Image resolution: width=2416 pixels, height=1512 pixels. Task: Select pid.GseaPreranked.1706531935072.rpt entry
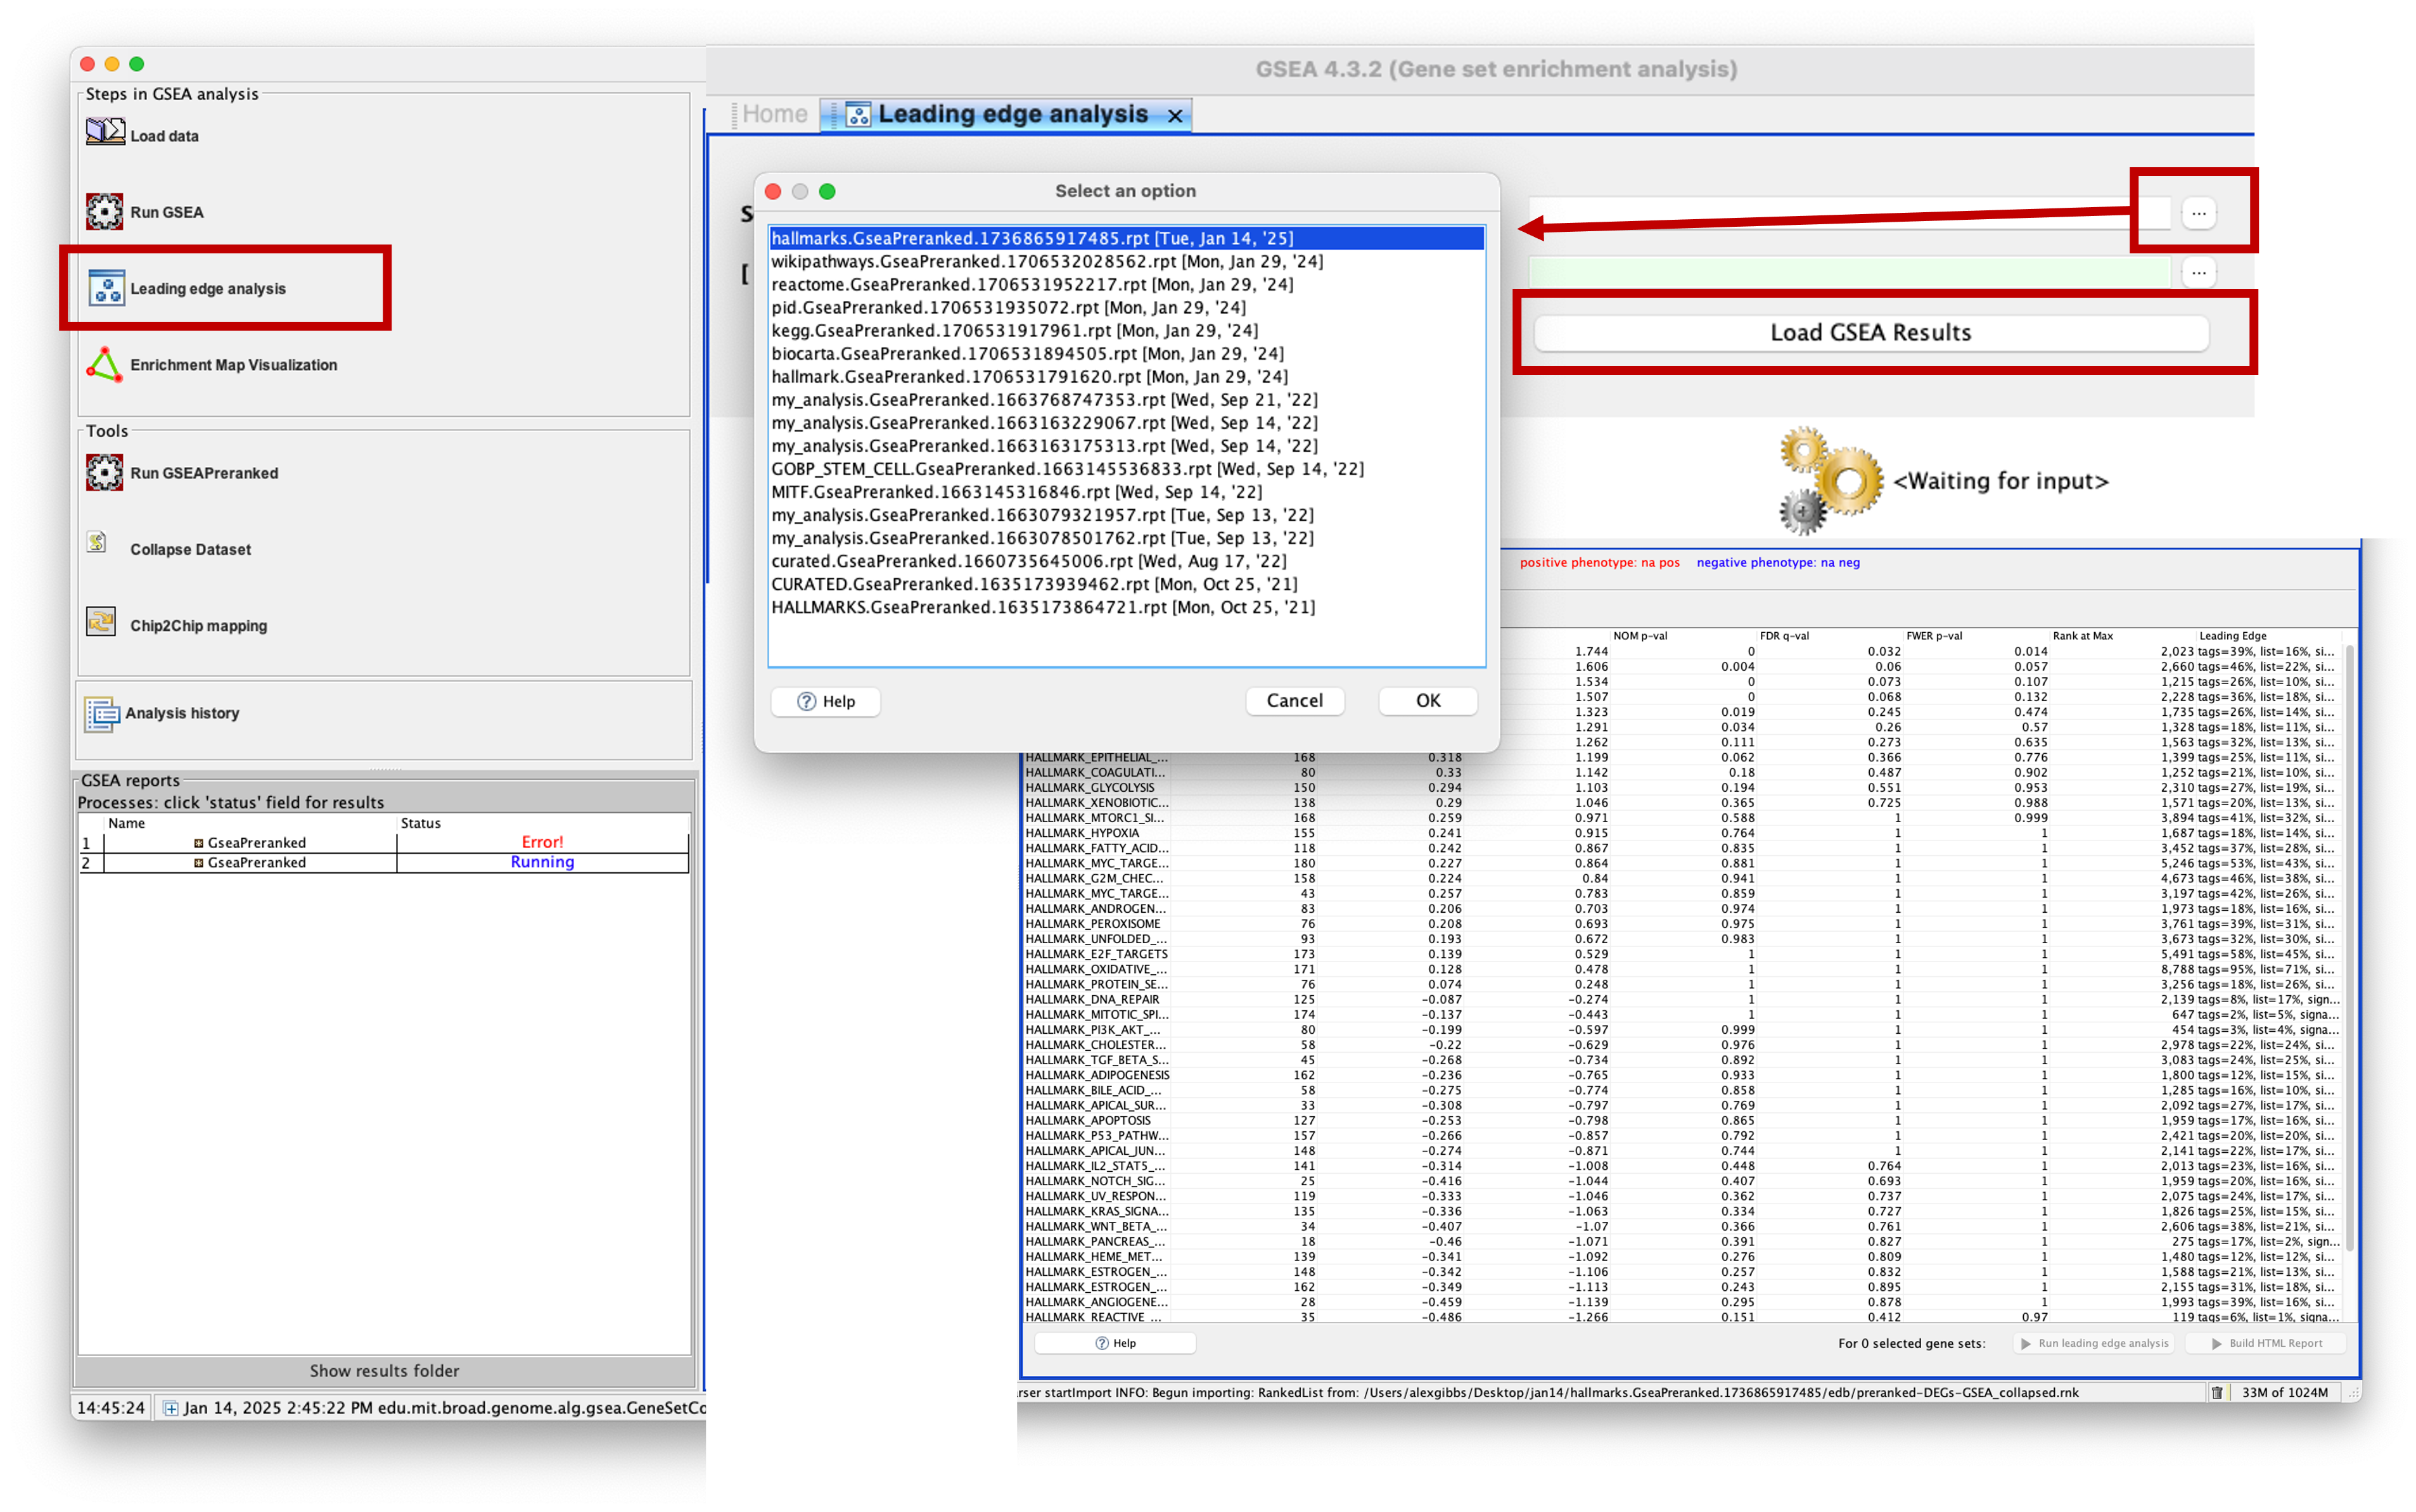coord(1126,307)
